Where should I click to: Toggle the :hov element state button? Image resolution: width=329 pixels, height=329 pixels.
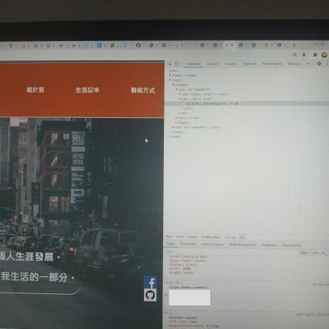point(304,253)
